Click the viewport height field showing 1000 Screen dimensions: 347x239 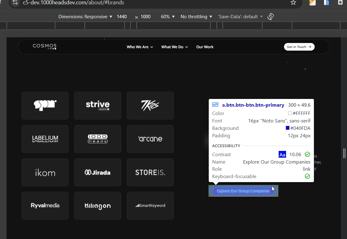(146, 17)
